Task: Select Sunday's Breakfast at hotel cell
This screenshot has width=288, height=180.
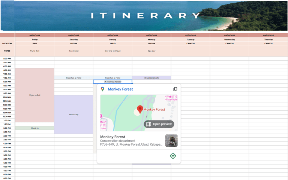Action: [112, 78]
